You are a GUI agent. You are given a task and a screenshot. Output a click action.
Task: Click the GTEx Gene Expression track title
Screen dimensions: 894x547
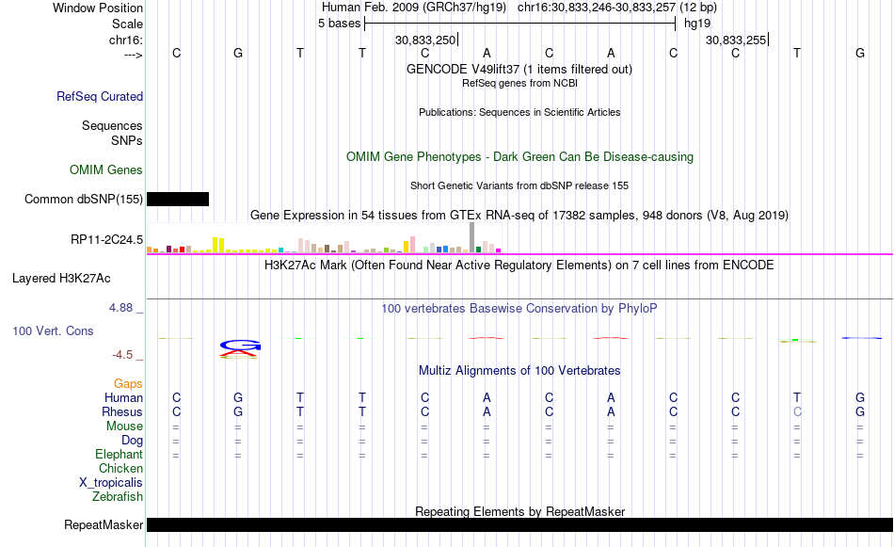click(519, 215)
